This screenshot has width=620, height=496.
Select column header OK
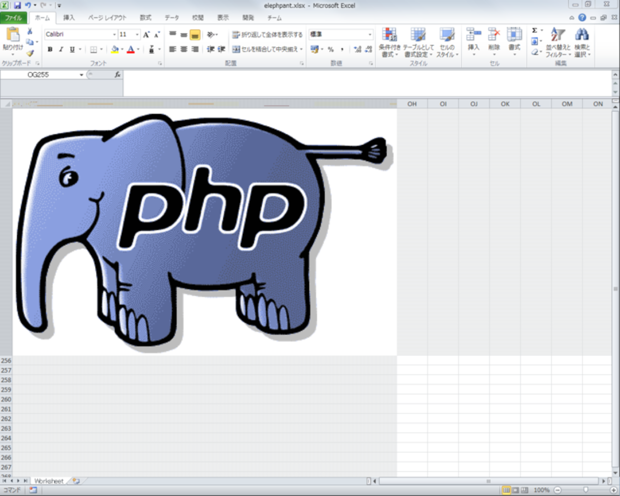click(x=505, y=103)
